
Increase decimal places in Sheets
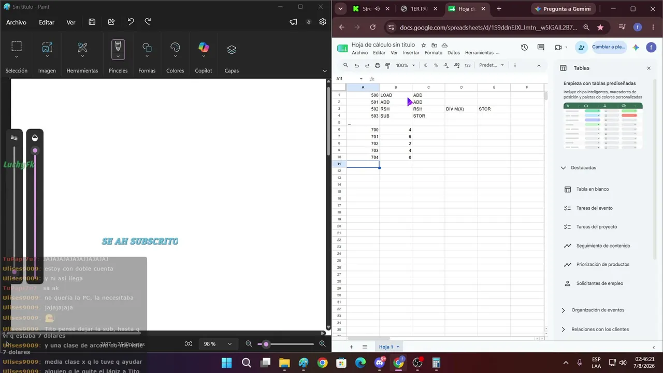[x=456, y=65]
